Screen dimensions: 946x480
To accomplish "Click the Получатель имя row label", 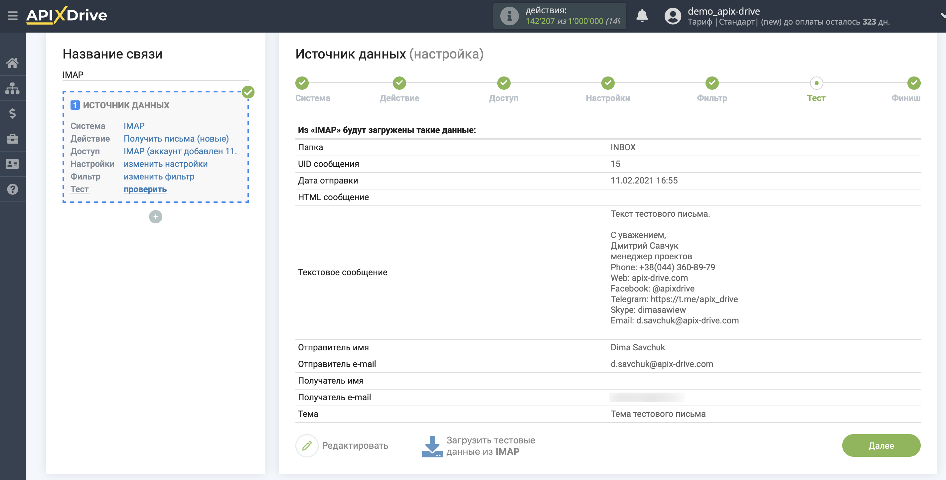I will pos(331,381).
